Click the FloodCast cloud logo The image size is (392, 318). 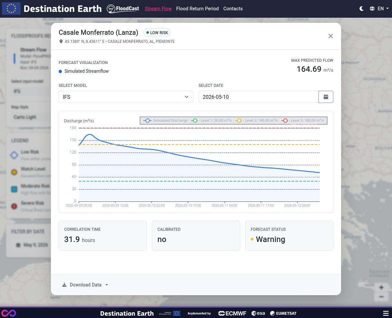[x=123, y=9]
